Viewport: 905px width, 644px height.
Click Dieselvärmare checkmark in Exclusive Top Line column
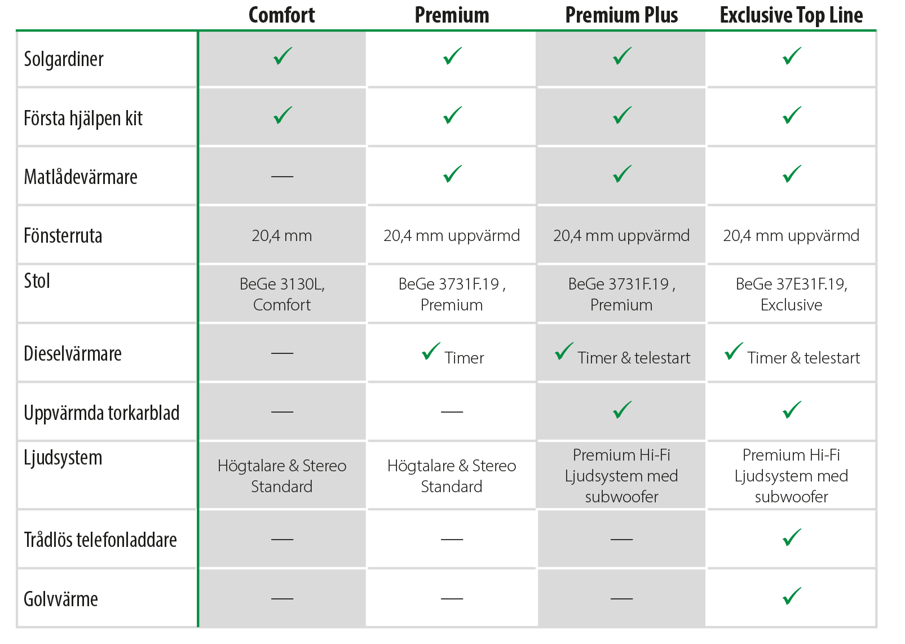[x=734, y=352]
